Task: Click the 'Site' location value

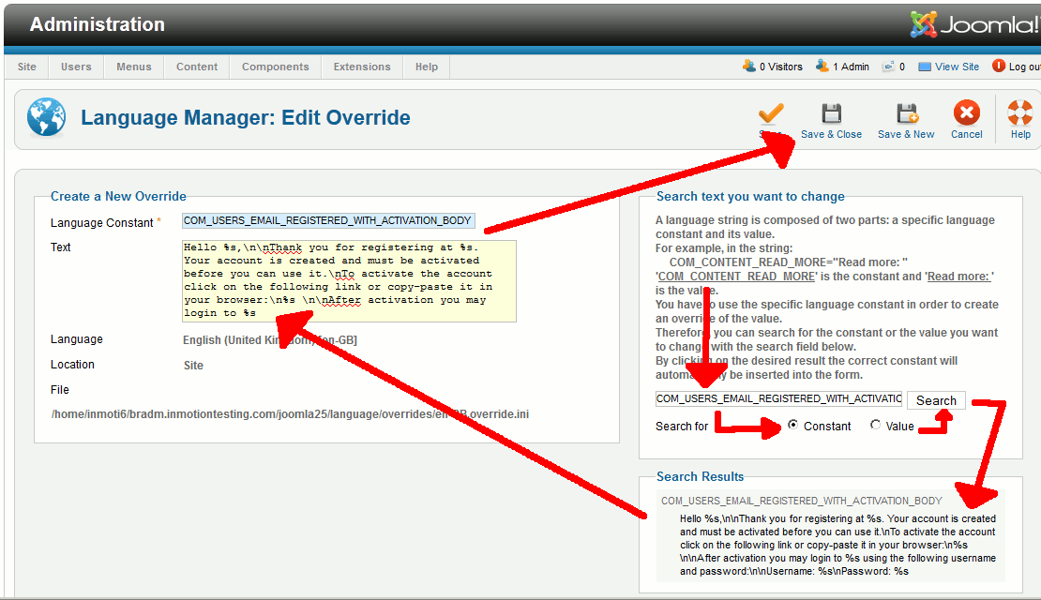Action: pyautogui.click(x=193, y=366)
